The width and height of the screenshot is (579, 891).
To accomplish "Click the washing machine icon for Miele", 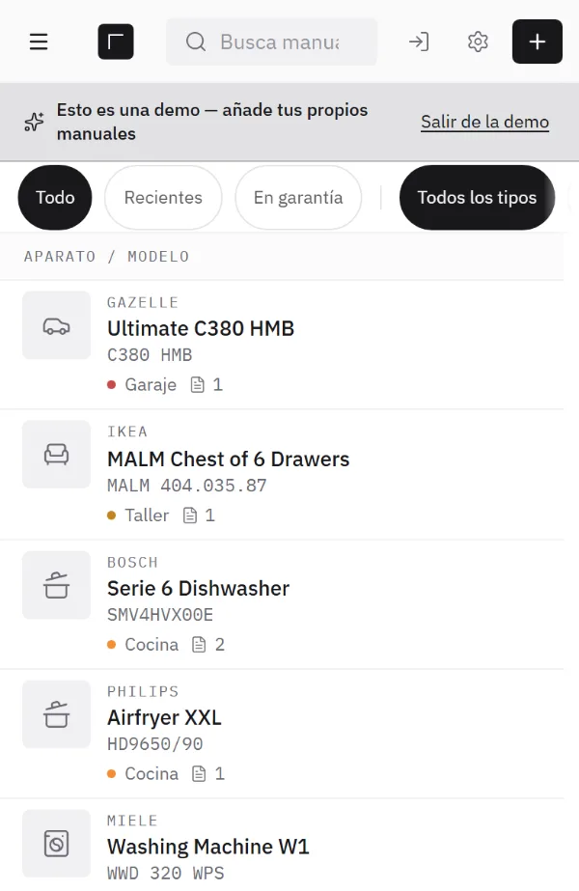I will tap(56, 844).
